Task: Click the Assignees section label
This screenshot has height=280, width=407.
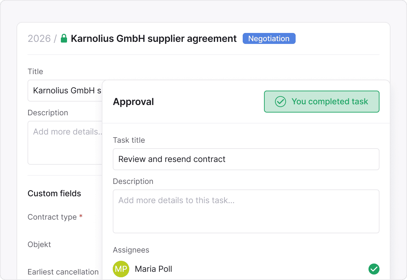Action: [x=131, y=250]
